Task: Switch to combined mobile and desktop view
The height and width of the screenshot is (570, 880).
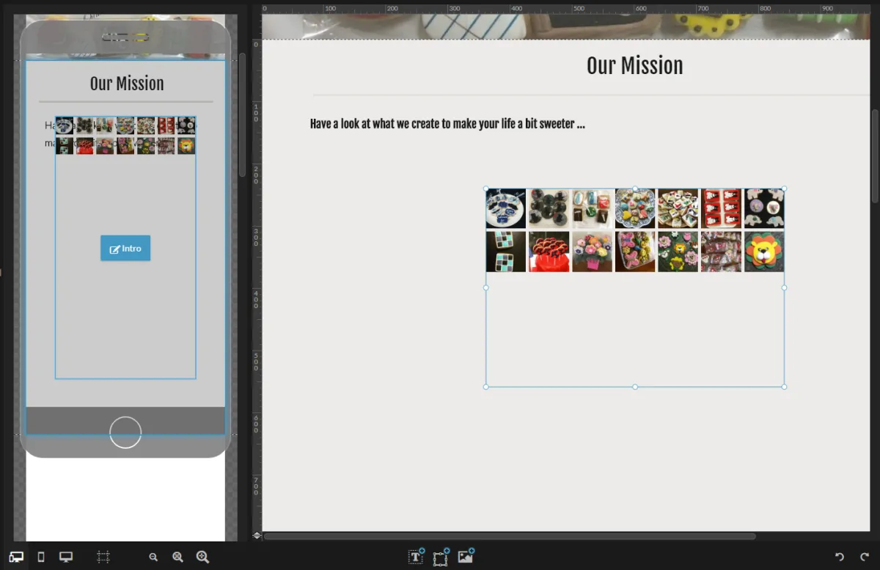Action: point(15,557)
